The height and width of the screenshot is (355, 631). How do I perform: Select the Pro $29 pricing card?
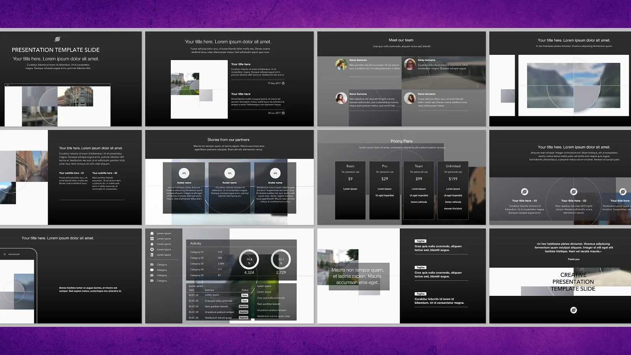point(385,190)
